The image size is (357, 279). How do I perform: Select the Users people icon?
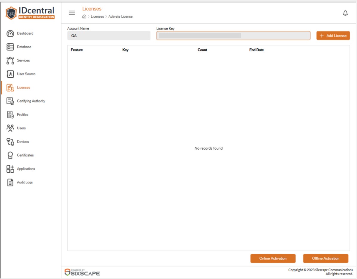point(10,128)
